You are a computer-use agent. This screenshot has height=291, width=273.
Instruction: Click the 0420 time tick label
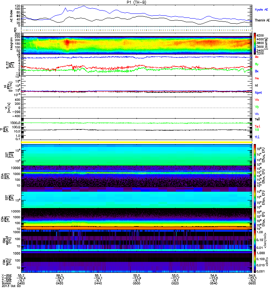tap(59, 283)
